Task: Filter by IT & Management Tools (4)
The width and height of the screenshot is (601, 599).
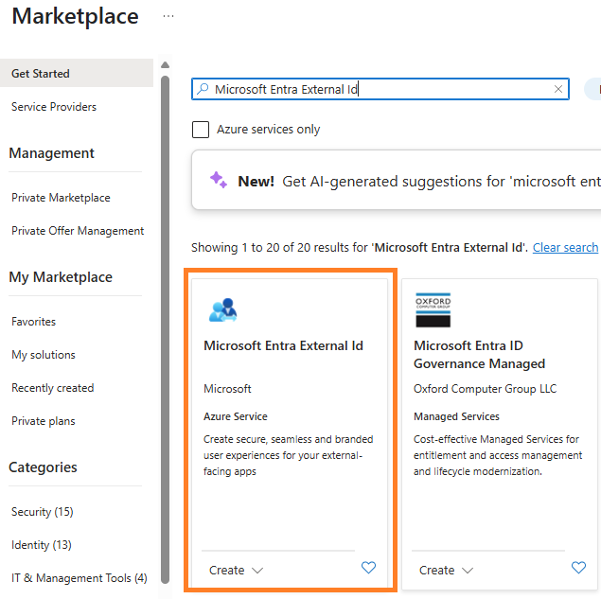Action: tap(79, 578)
